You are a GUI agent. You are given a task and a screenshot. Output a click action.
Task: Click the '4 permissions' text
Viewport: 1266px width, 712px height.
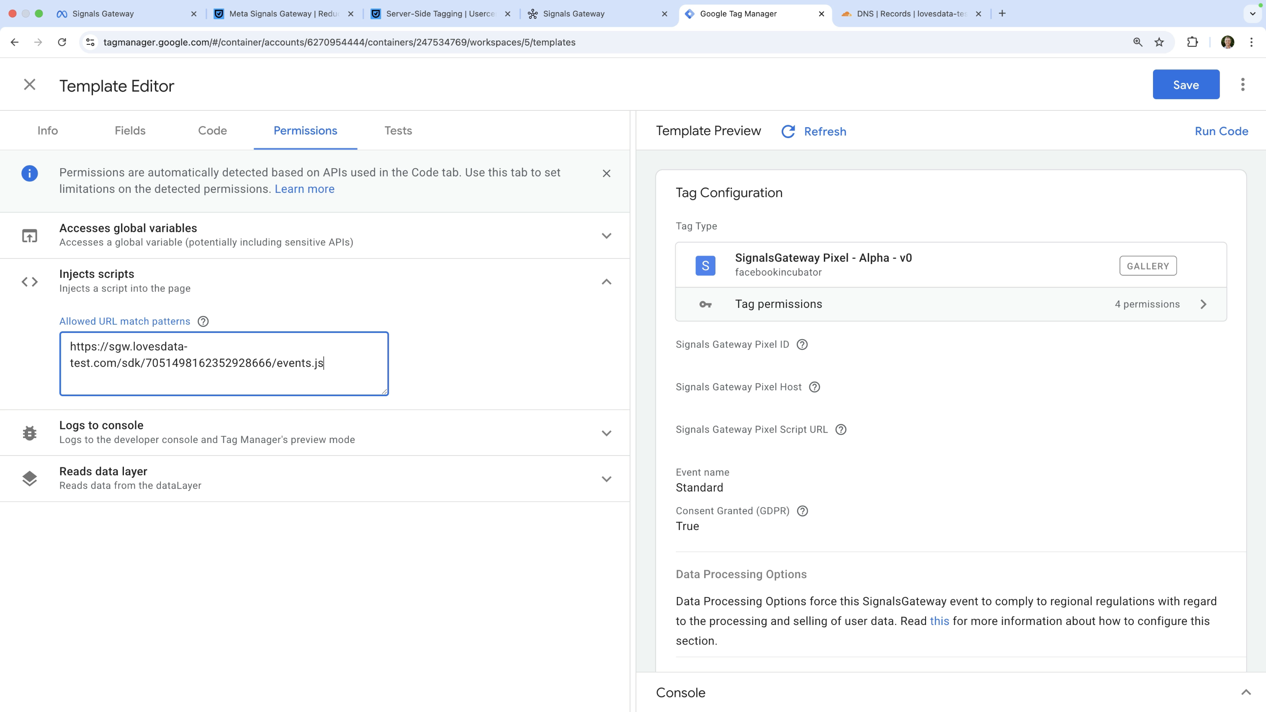pos(1147,304)
